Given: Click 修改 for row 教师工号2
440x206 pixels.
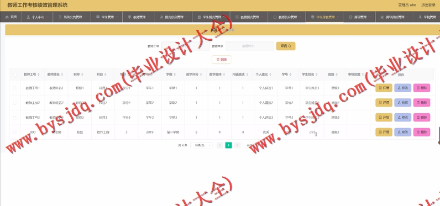Looking at the screenshot, I should pos(402,103).
